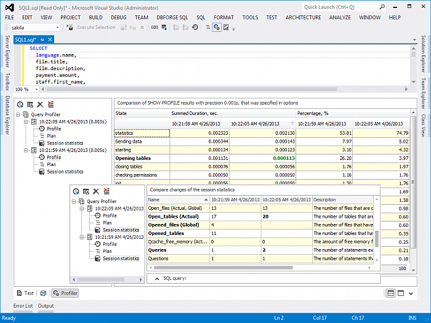Open the ARCHITECTURE menu
Image resolution: width=431 pixels, height=323 pixels.
pos(303,18)
